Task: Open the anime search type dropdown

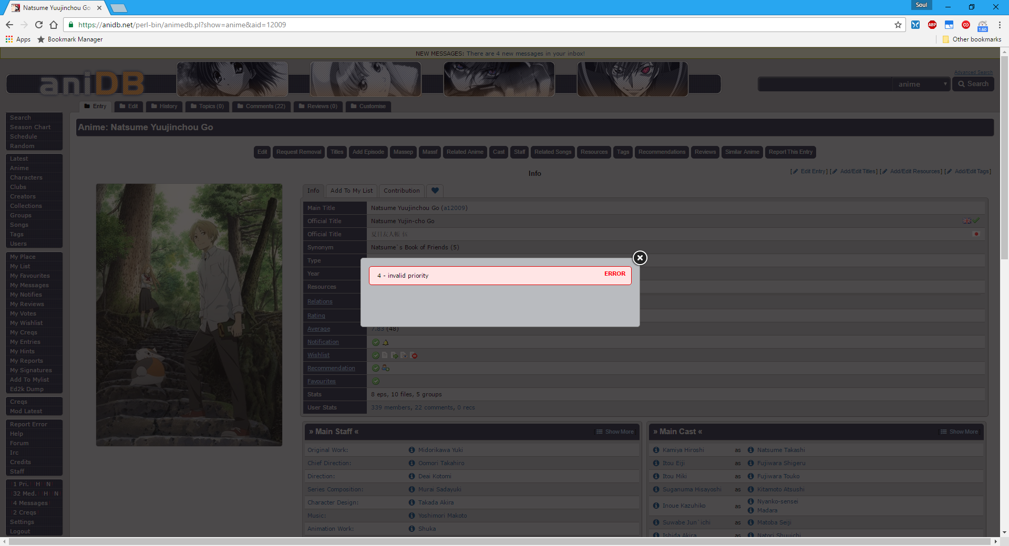Action: click(x=921, y=84)
